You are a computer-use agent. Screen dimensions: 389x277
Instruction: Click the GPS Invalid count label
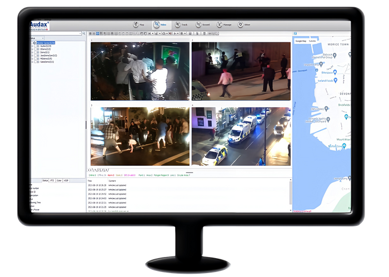[x=129, y=175]
